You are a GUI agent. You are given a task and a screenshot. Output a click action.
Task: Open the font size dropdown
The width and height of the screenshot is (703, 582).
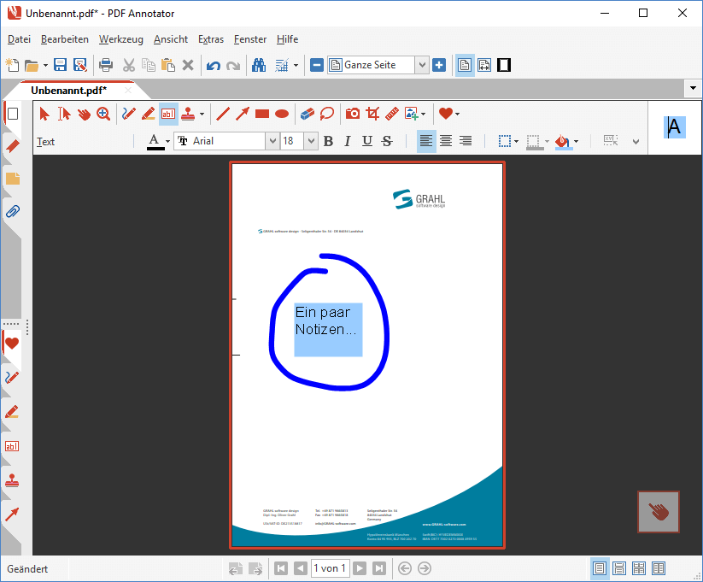[311, 141]
